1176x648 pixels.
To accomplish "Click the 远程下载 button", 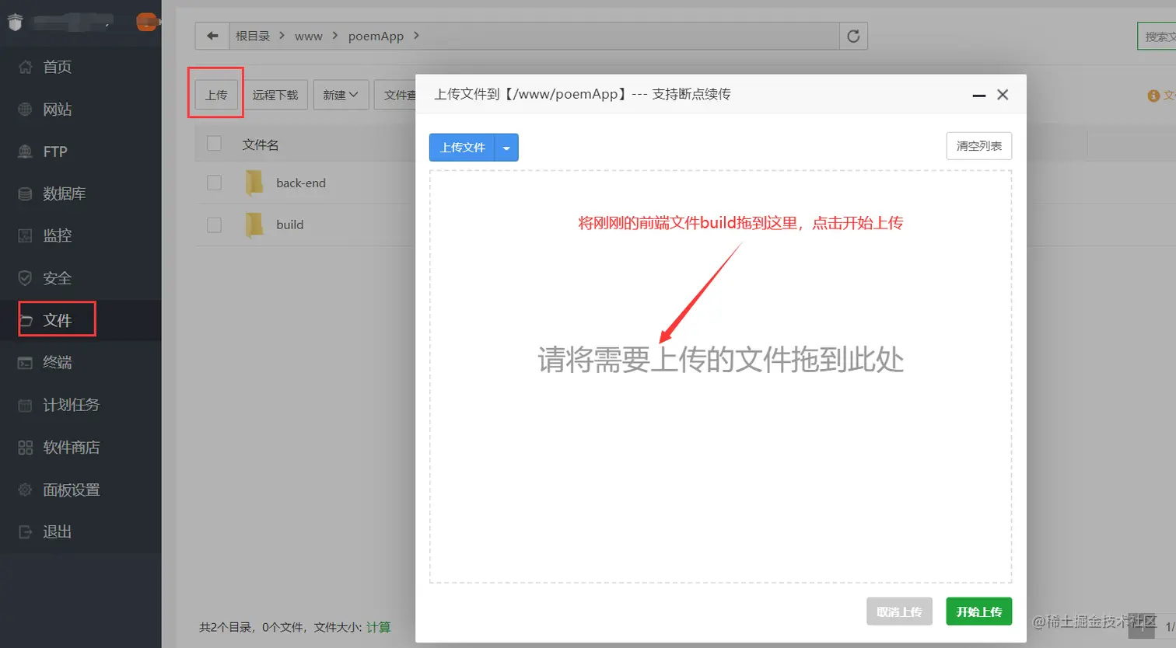I will click(x=275, y=95).
